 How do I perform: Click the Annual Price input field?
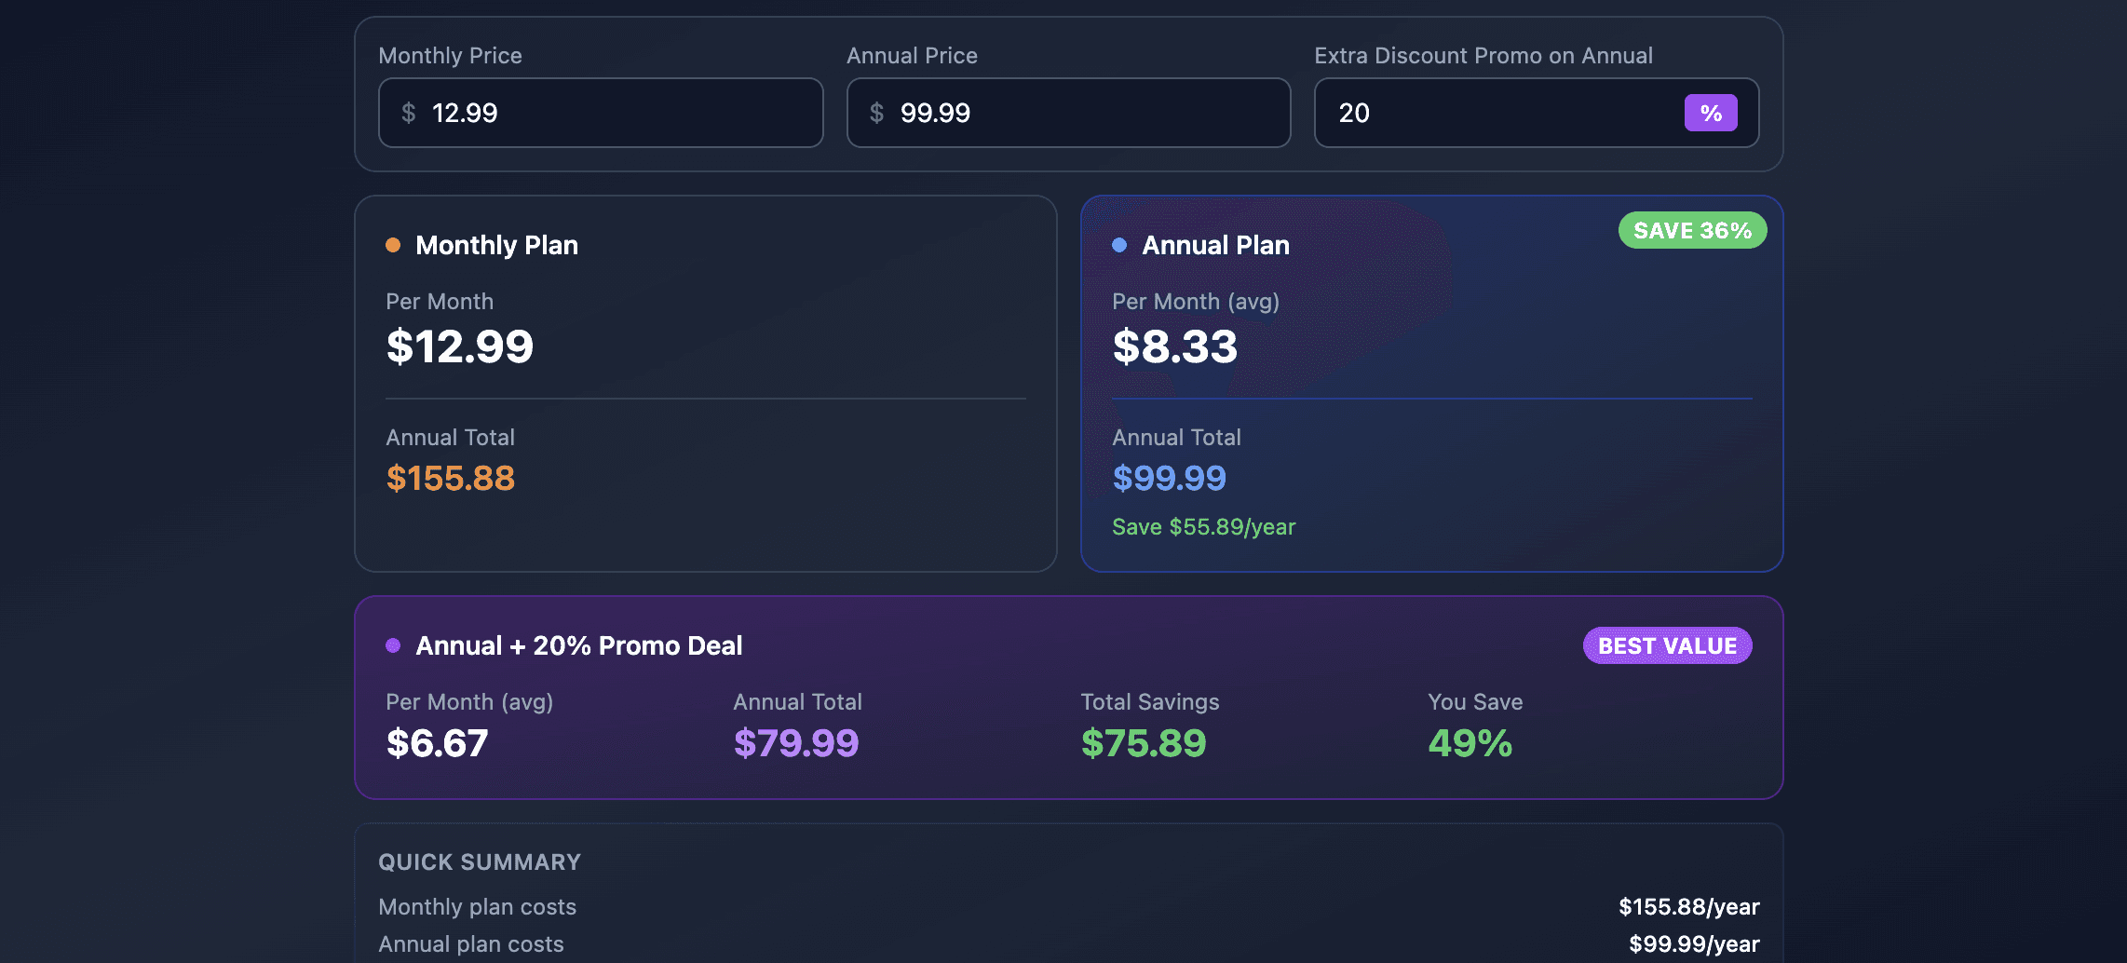(1067, 112)
